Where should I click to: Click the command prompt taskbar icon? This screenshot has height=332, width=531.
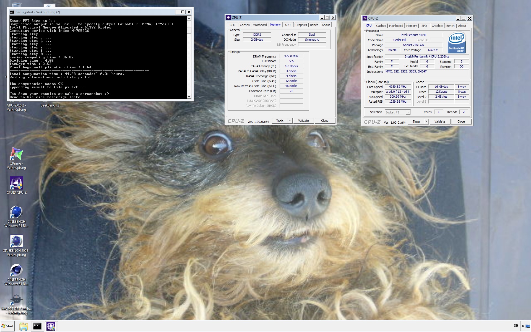click(37, 326)
